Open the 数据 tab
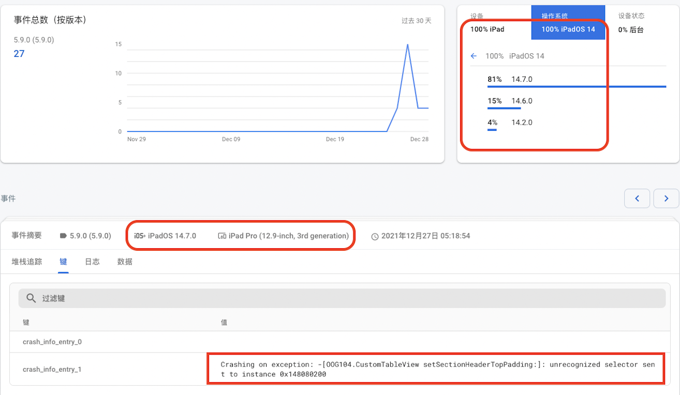The width and height of the screenshot is (680, 395). 125,262
